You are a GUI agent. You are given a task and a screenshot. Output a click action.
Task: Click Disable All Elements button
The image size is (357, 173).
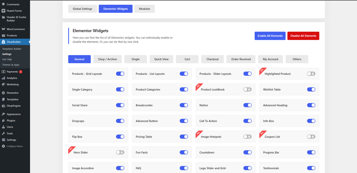303,36
